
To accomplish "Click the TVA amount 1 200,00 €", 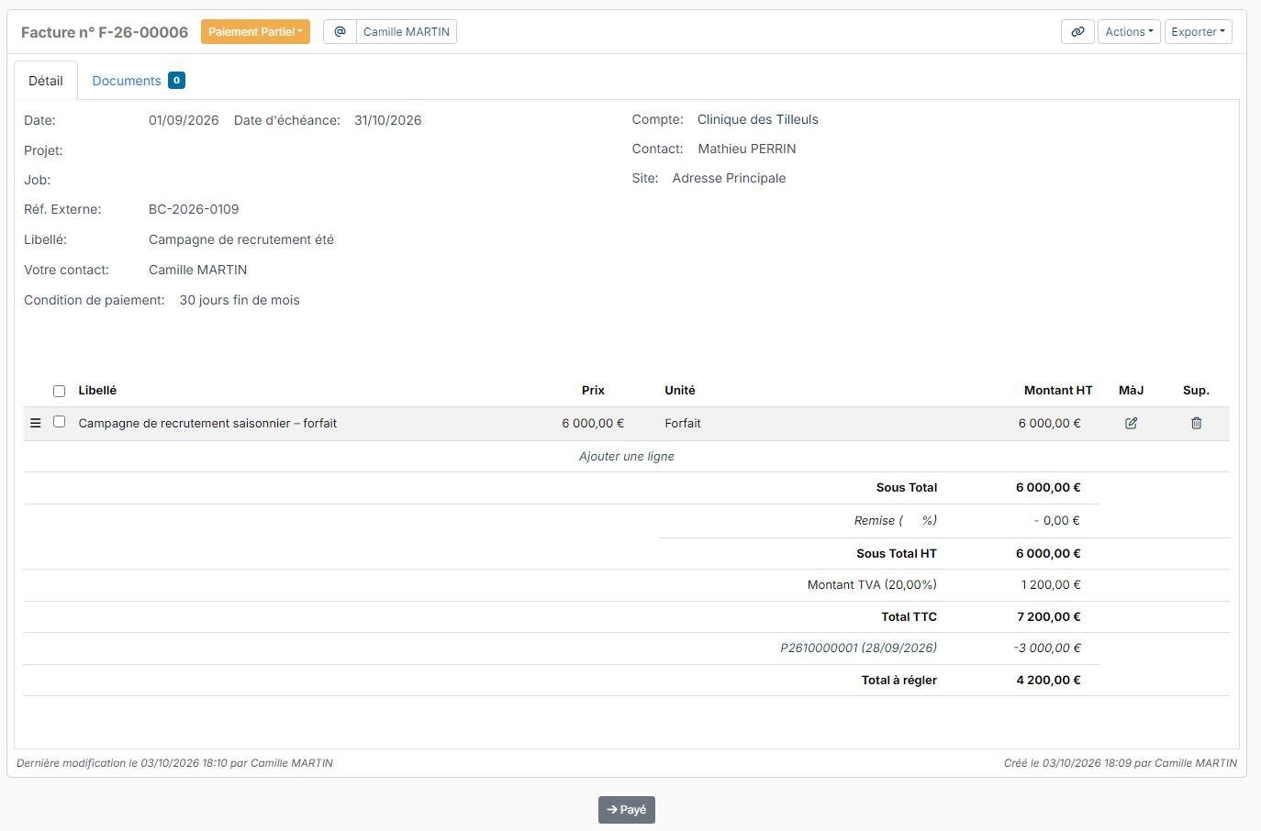I will 1051,584.
